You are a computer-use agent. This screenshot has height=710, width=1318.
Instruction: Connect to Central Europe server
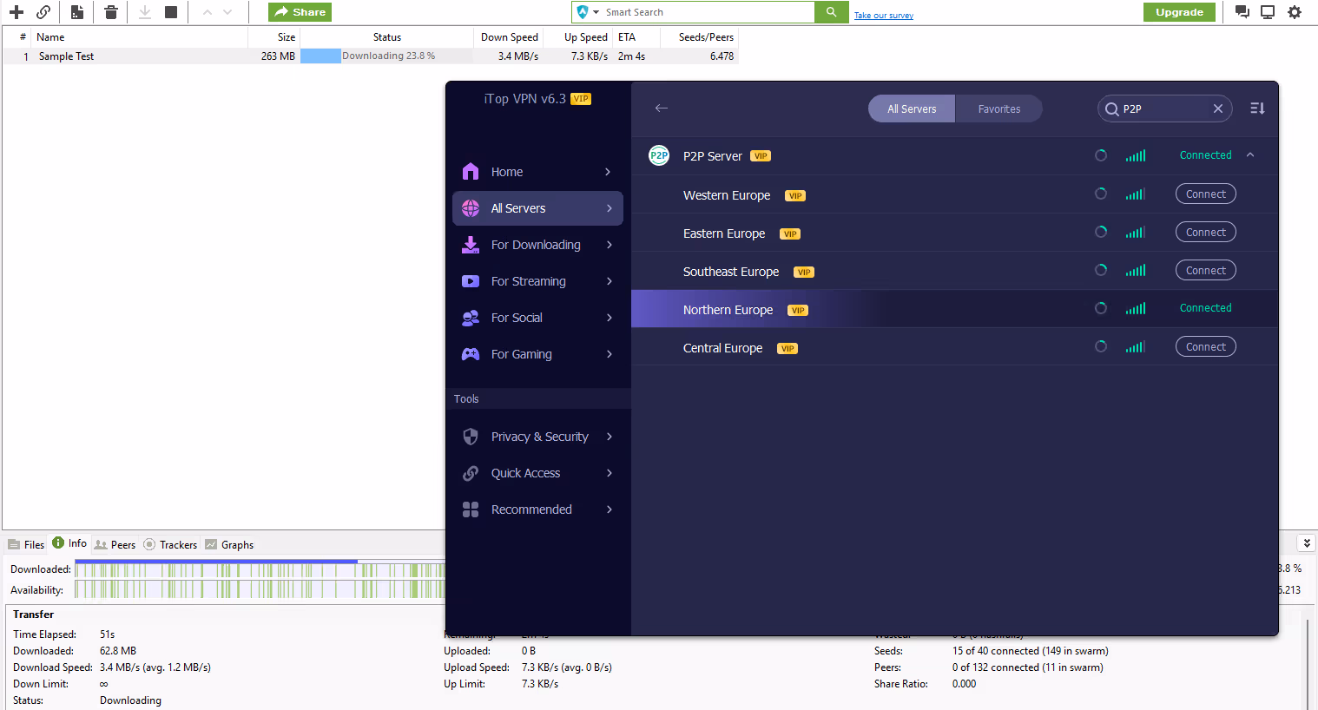click(1206, 347)
